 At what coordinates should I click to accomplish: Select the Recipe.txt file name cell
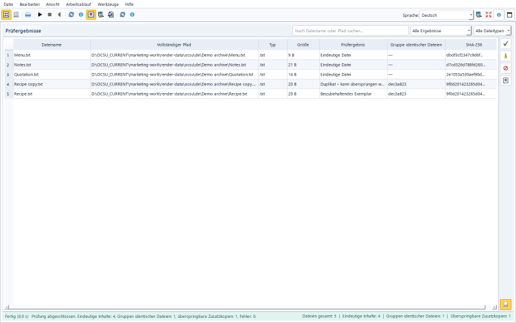[x=52, y=94]
